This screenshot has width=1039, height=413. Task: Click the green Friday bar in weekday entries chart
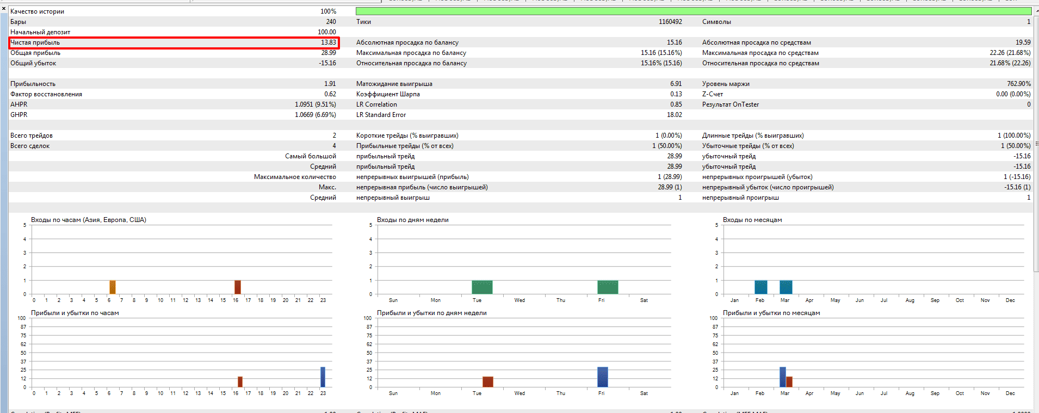608,287
